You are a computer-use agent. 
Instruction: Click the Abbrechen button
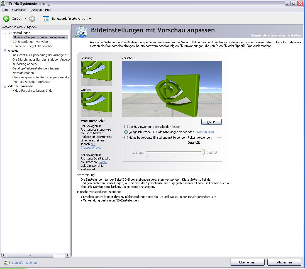(x=284, y=262)
